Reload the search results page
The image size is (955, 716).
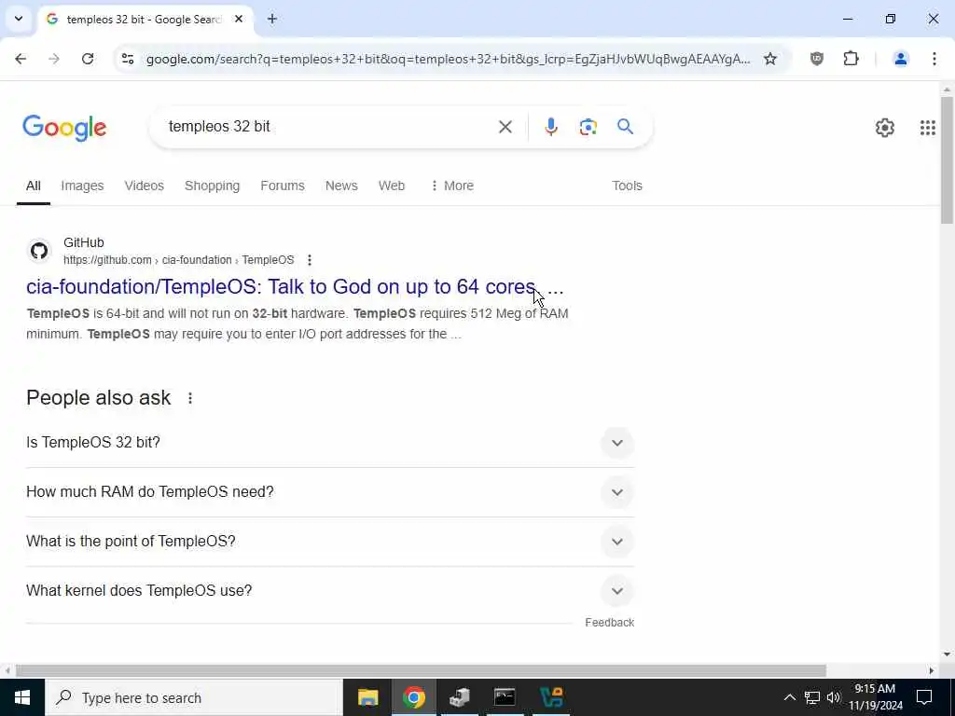pos(88,59)
